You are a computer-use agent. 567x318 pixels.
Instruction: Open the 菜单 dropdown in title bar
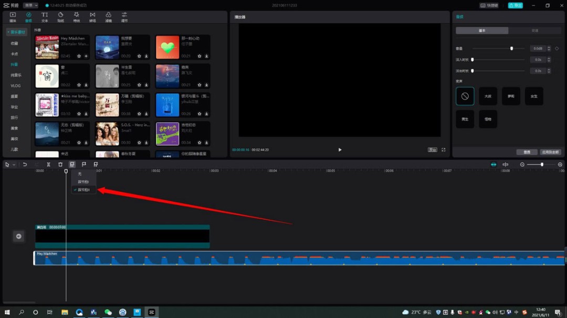pos(30,5)
